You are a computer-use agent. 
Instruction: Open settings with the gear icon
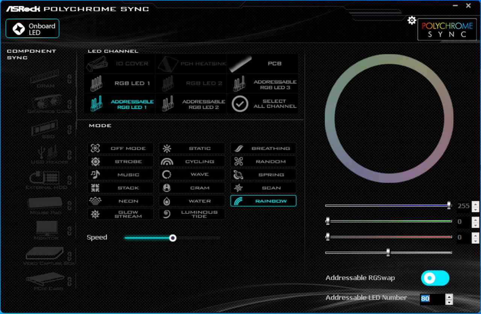(x=412, y=20)
